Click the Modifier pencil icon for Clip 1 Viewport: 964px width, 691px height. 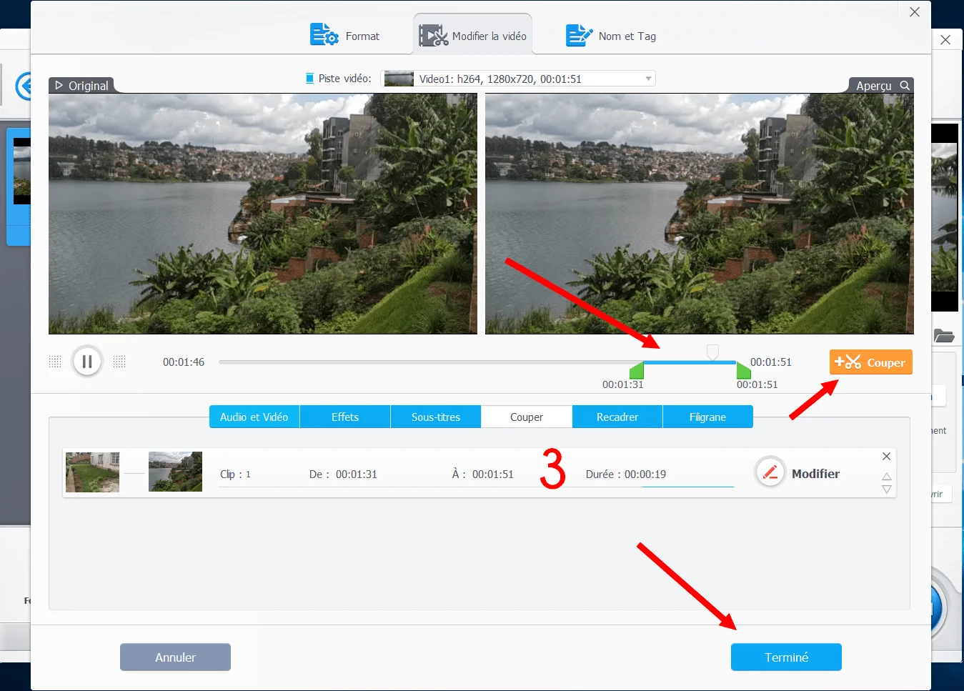tap(770, 472)
